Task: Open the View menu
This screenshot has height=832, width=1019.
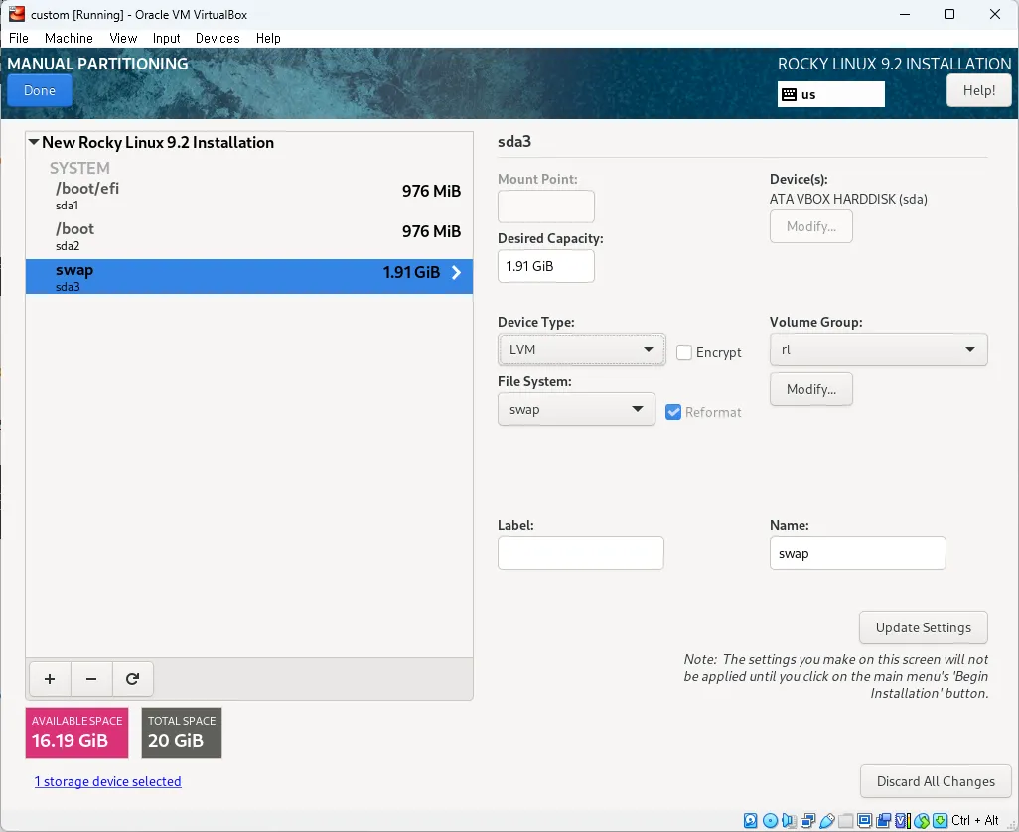Action: (x=123, y=38)
